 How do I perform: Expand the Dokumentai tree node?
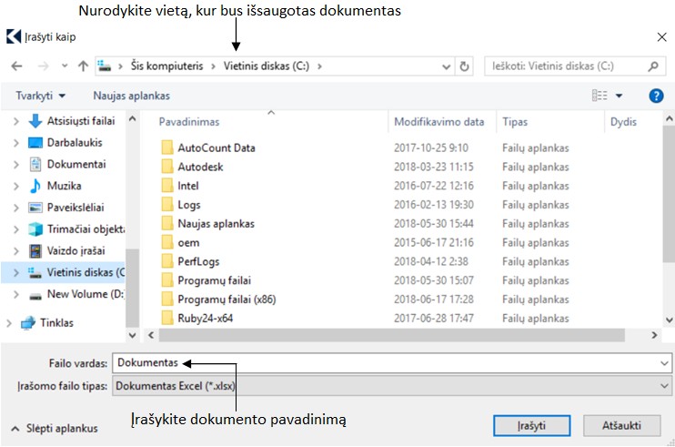16,165
